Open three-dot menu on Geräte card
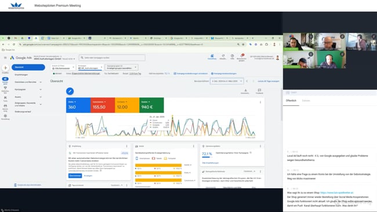 pyautogui.click(x=194, y=146)
